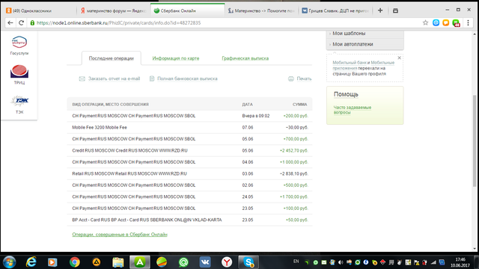Open Skype from the taskbar
479x269 pixels.
[248, 262]
